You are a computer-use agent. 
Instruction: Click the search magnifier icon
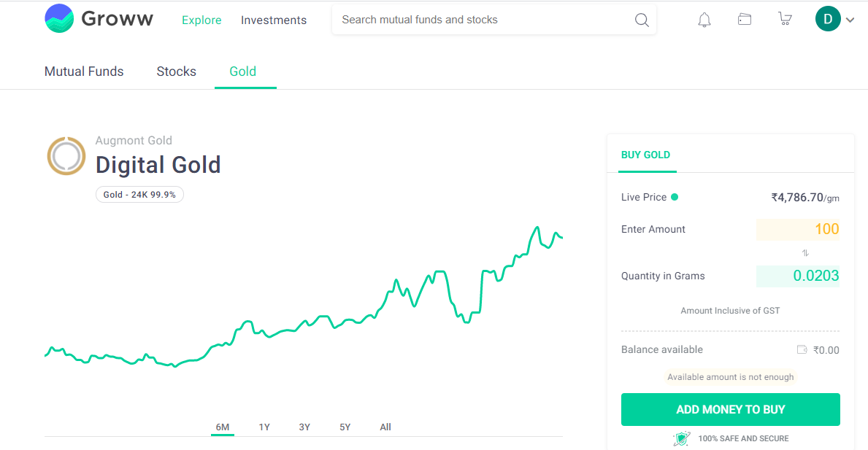click(642, 20)
